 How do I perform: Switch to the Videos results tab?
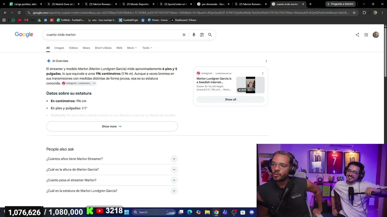pos(73,48)
